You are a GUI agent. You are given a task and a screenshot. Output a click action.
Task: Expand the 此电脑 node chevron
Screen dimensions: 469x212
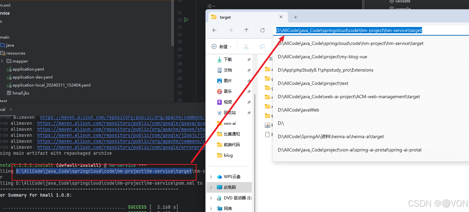pyautogui.click(x=211, y=187)
